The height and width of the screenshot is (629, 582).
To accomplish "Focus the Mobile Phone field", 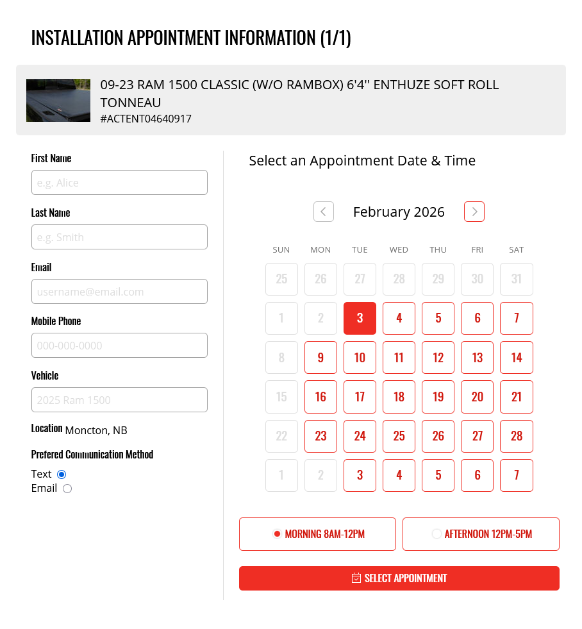I will click(119, 346).
